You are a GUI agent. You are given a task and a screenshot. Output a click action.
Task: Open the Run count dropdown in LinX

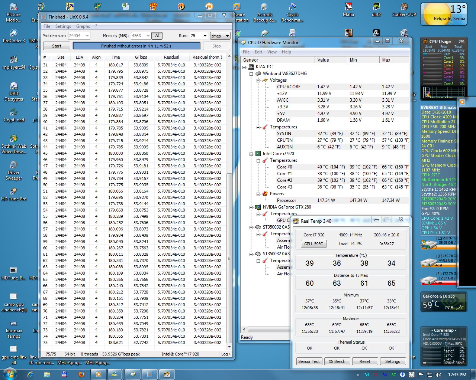pos(205,36)
